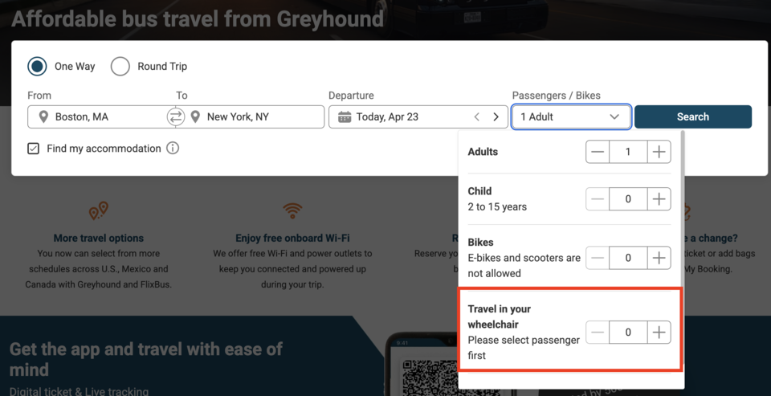Click the Adults quantity number field
Screen dimensions: 771x396
tap(628, 152)
